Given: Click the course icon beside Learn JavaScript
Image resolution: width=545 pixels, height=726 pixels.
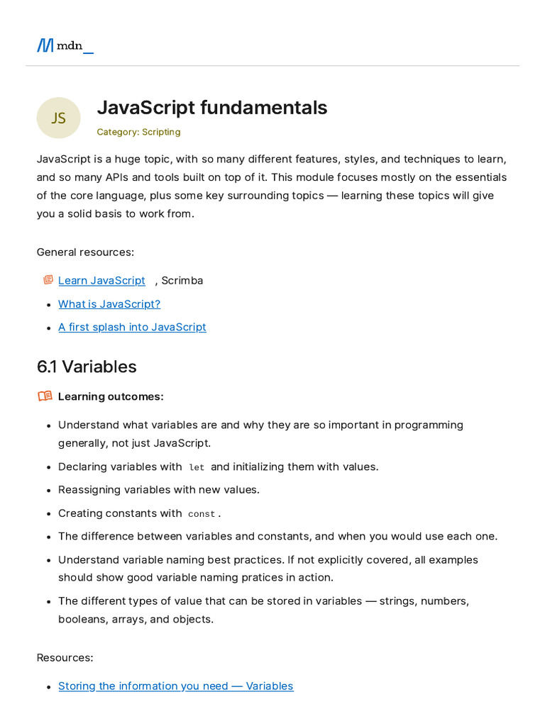Looking at the screenshot, I should pyautogui.click(x=48, y=280).
